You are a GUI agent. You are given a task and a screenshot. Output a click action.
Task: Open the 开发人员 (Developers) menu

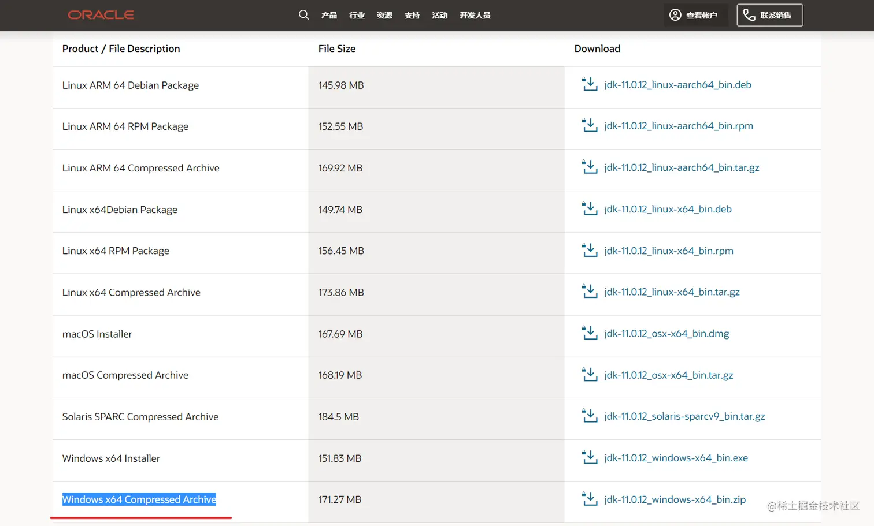[x=475, y=16]
